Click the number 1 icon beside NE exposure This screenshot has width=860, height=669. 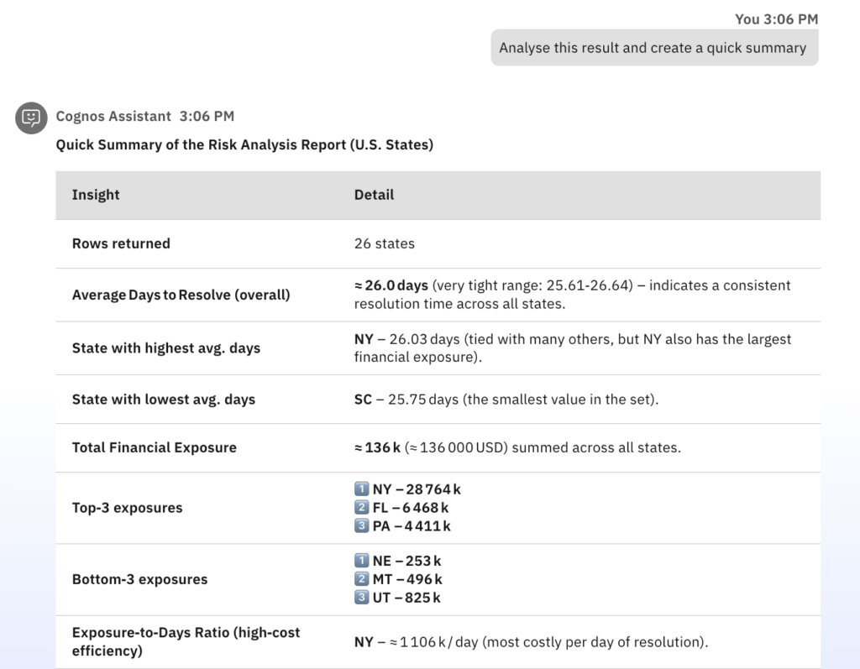tap(361, 560)
